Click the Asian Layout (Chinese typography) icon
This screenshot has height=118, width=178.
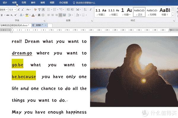point(78,10)
